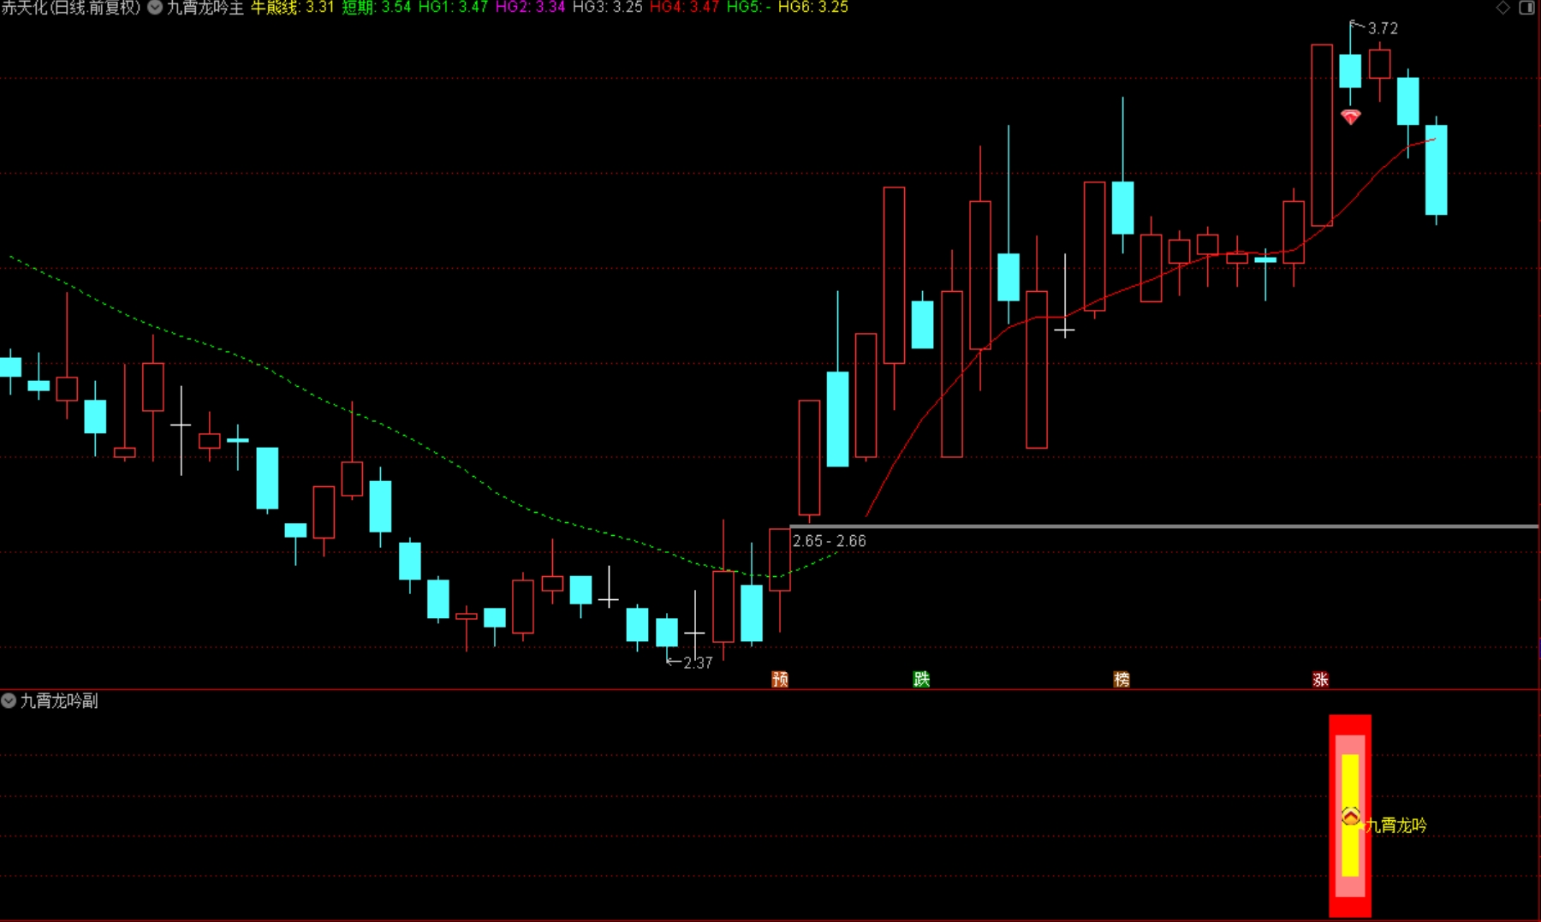This screenshot has height=922, width=1541.
Task: Click the HG2: 3.34 readout
Action: 531,8
